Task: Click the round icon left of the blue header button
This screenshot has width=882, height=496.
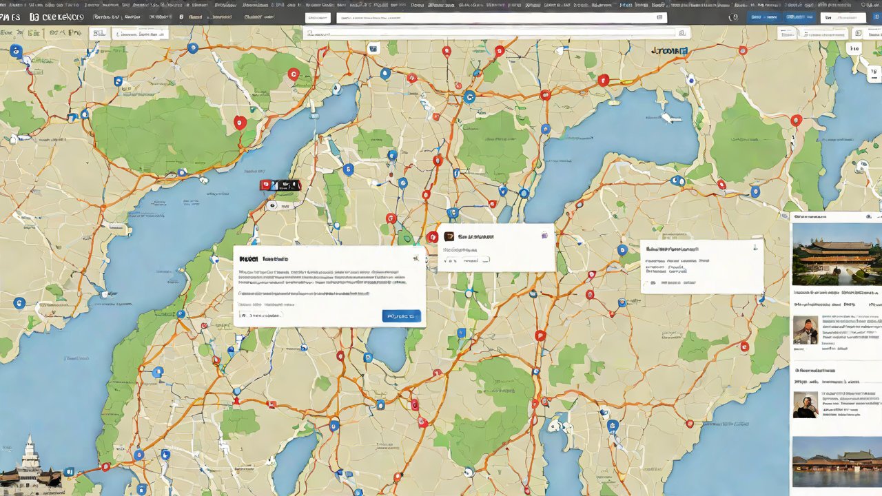Action: [x=734, y=17]
